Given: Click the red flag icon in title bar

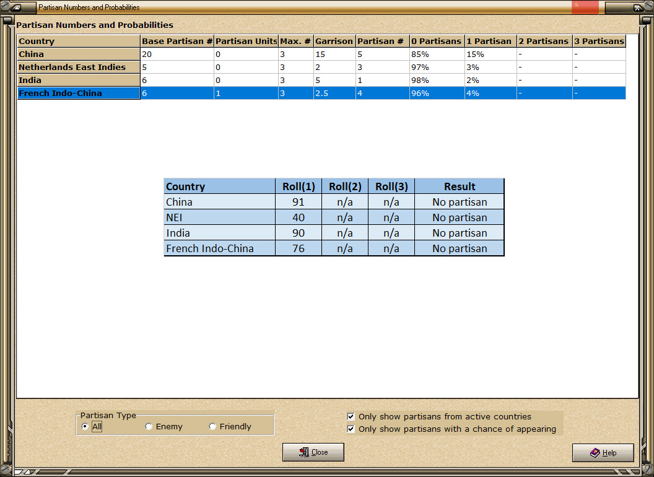Looking at the screenshot, I should (585, 7).
